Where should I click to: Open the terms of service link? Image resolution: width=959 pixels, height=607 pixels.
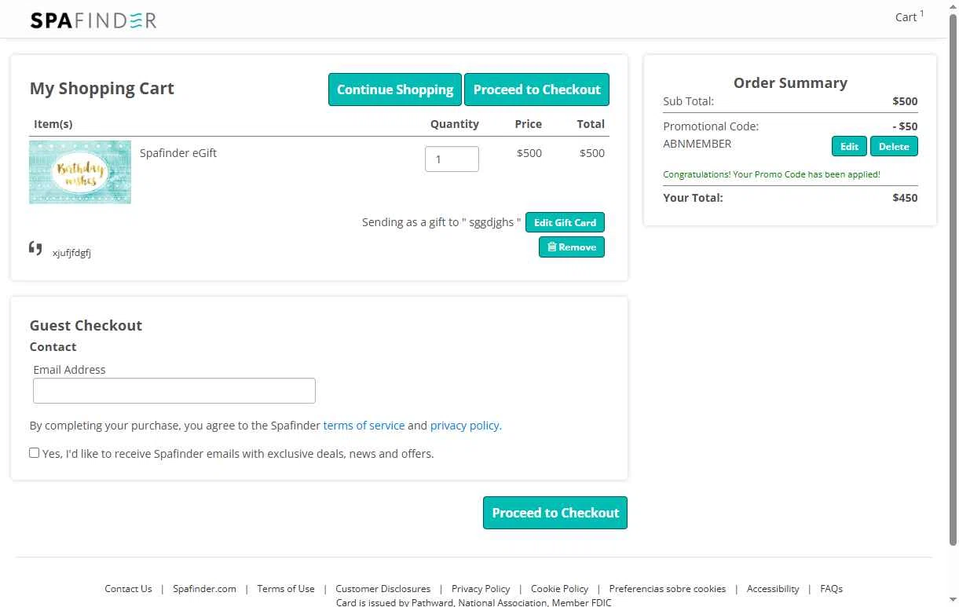pos(364,426)
